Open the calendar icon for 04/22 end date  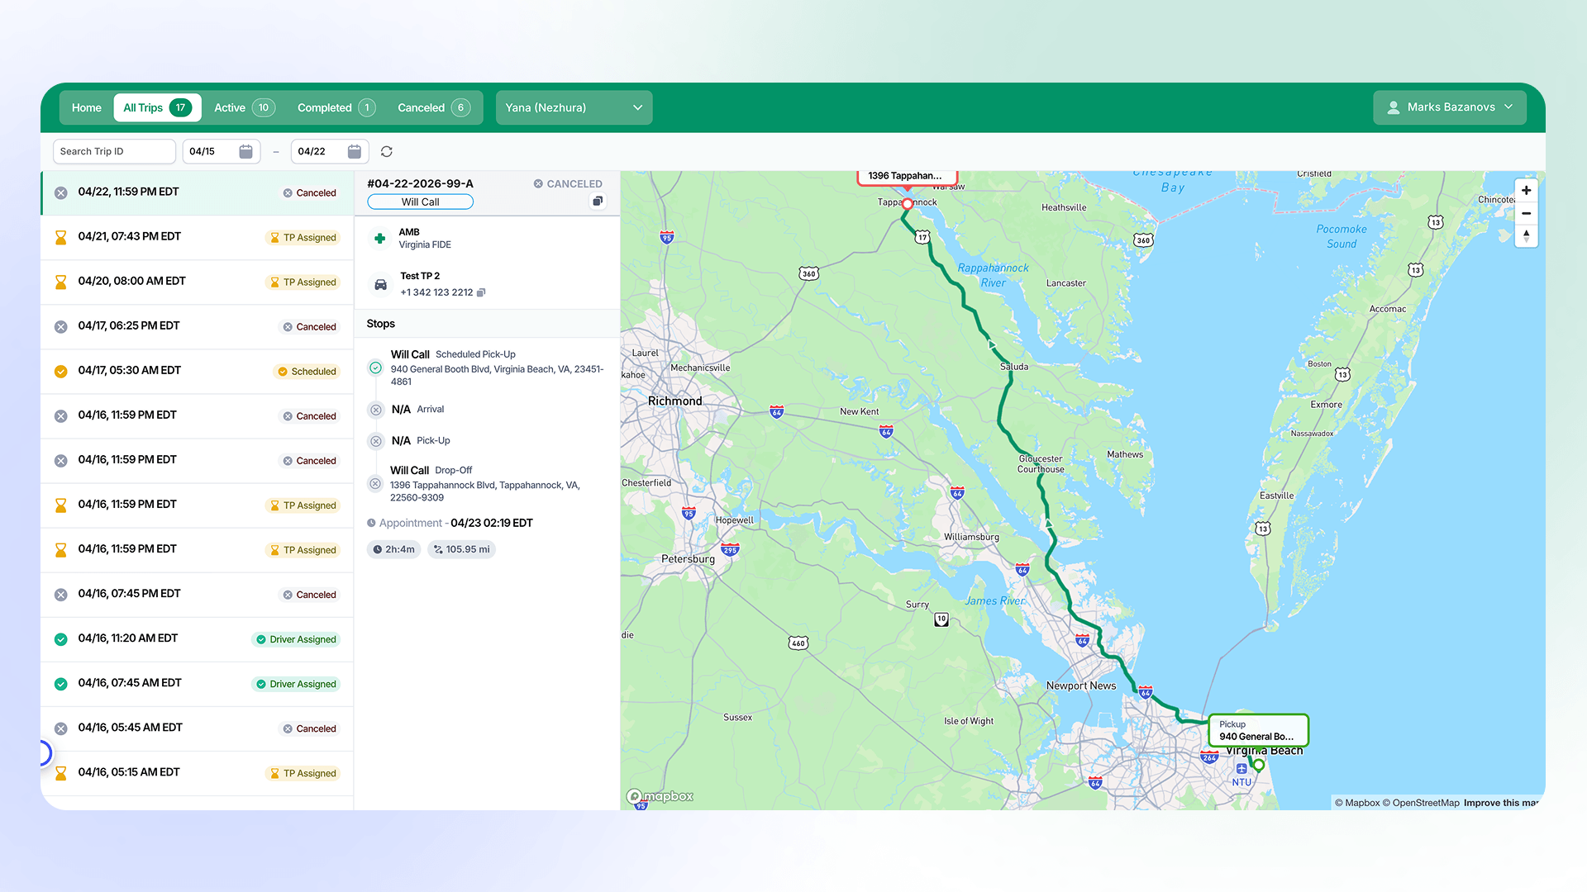[x=355, y=152]
